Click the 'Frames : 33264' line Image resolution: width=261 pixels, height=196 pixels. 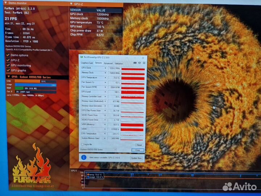click(x=17, y=33)
